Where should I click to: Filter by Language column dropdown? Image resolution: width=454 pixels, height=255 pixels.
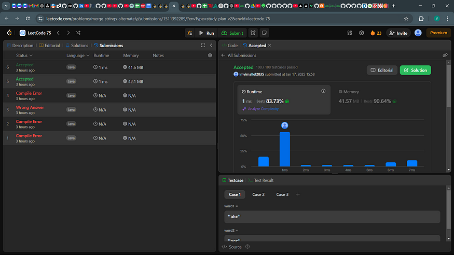pyautogui.click(x=78, y=55)
